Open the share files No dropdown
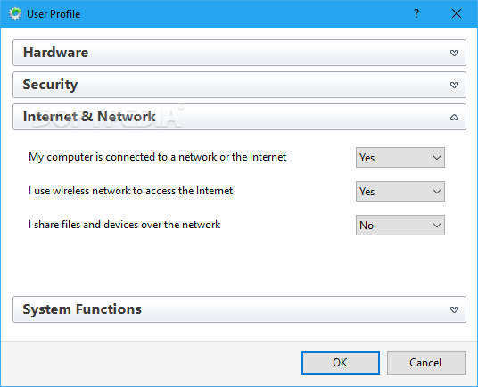 point(400,226)
